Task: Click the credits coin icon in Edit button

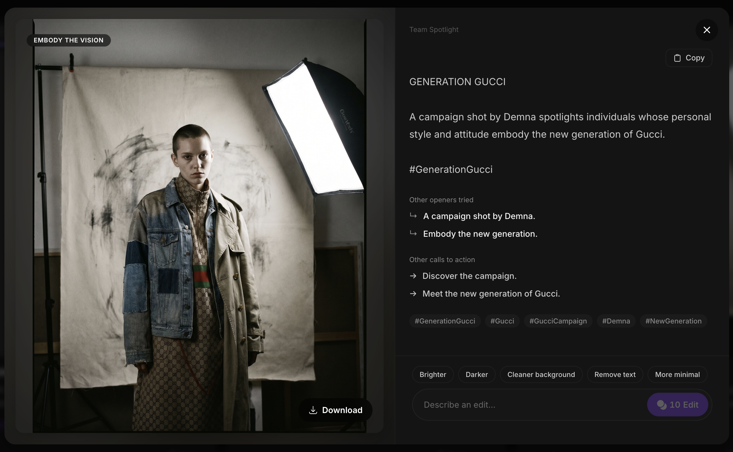Action: tap(662, 405)
